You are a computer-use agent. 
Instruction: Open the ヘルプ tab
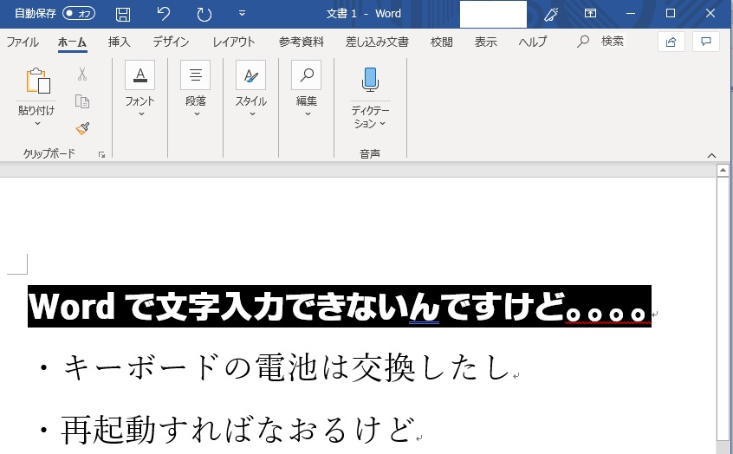(533, 42)
